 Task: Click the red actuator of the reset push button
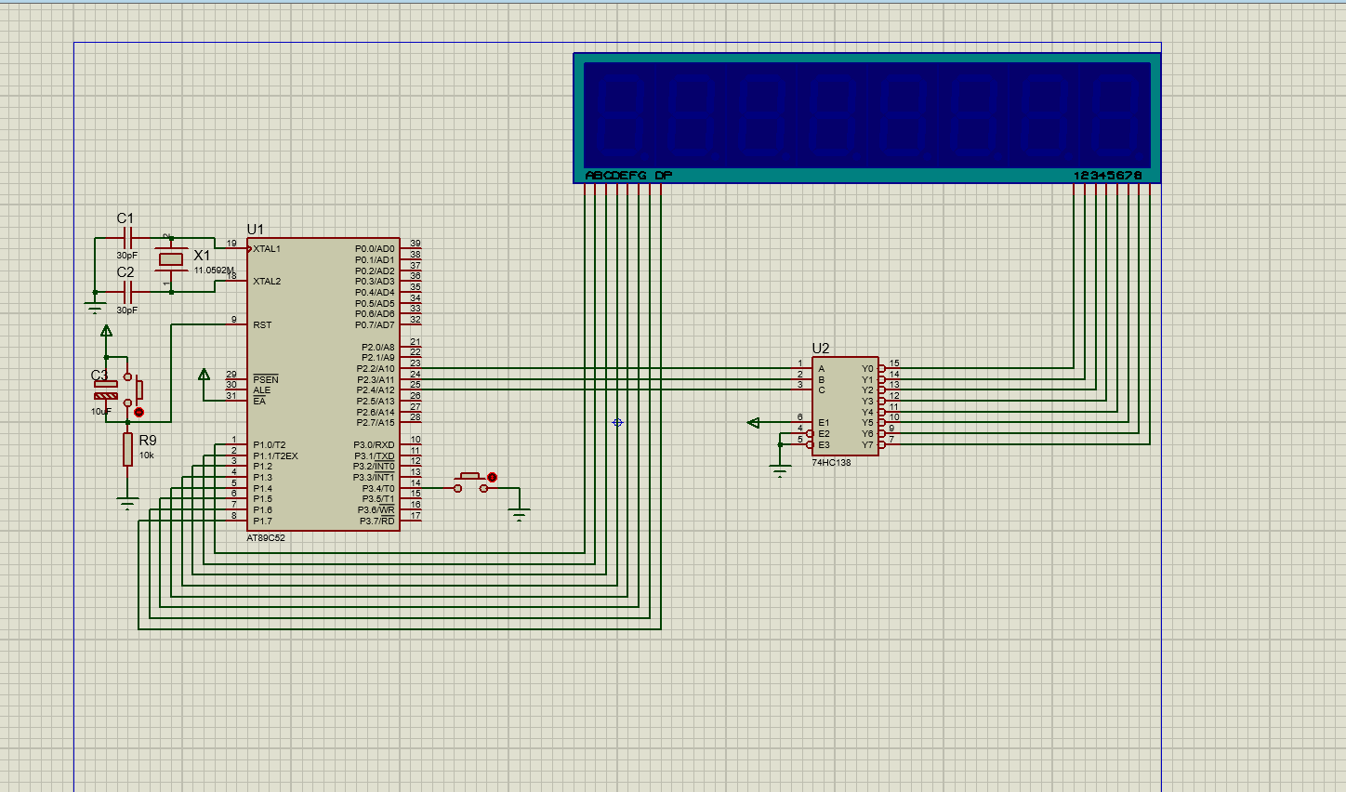pos(139,412)
